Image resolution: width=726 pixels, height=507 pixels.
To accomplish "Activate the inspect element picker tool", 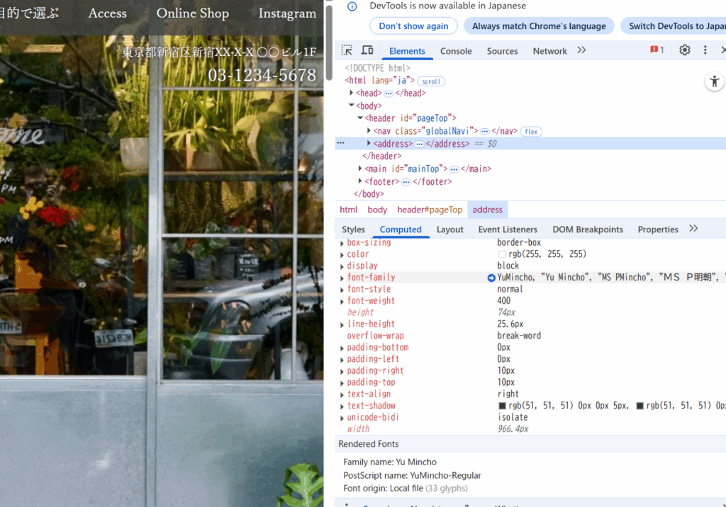I will [347, 50].
